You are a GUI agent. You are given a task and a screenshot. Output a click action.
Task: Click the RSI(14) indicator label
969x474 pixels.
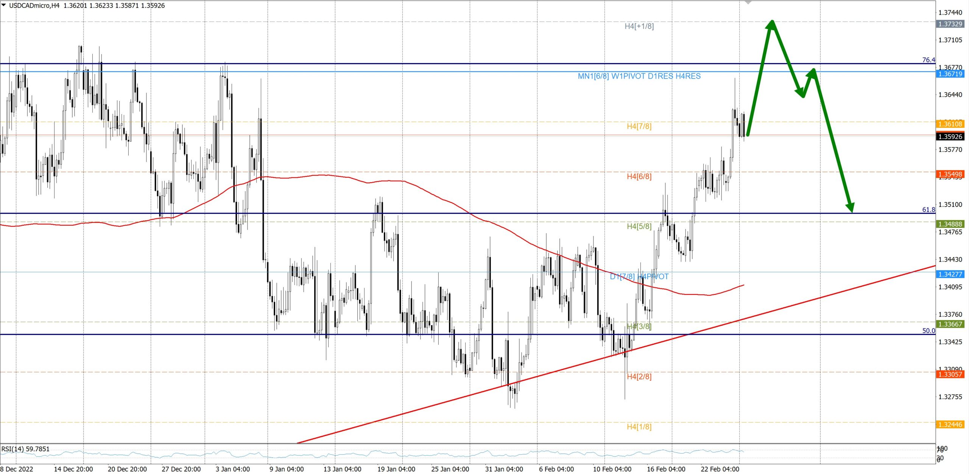pos(25,449)
